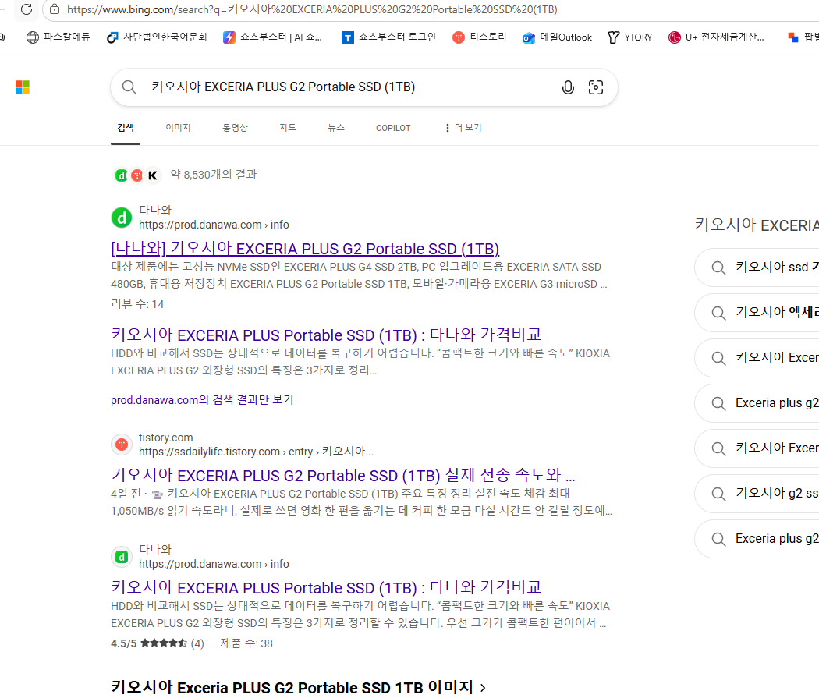This screenshot has height=698, width=819.
Task: Select the 검색 tab
Action: point(126,128)
